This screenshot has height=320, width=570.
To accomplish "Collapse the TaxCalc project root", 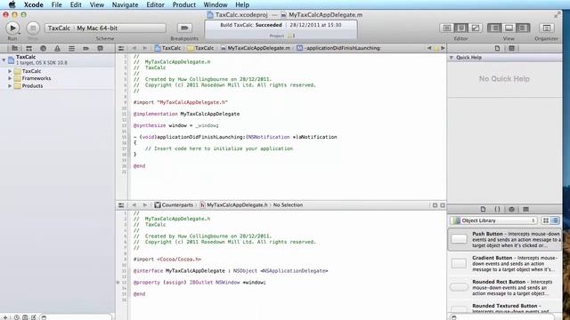I will click(4, 60).
